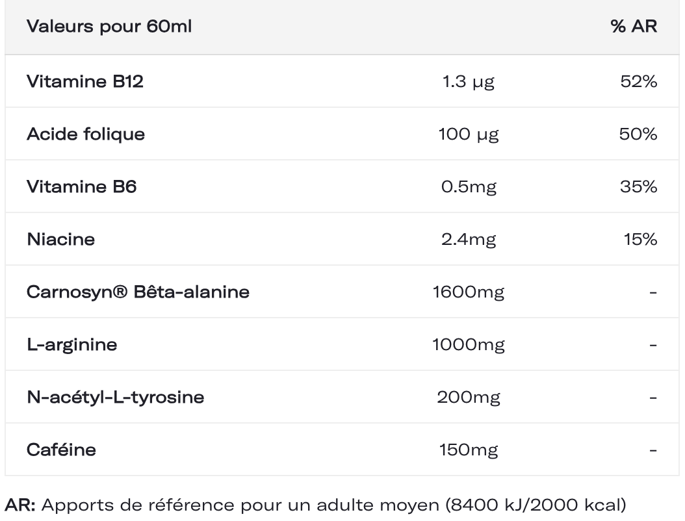Click the 0.5mg value

click(469, 187)
